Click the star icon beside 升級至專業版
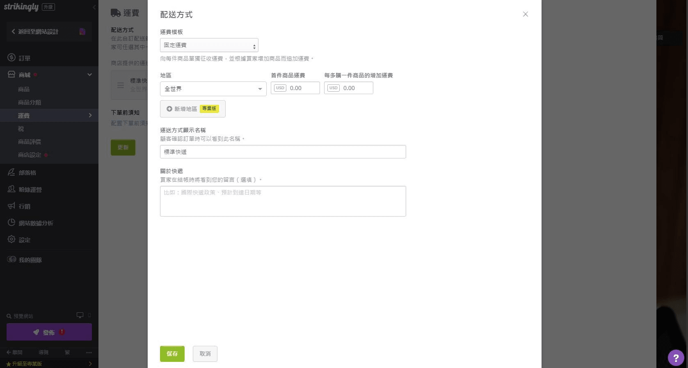The height and width of the screenshot is (368, 688). (9, 364)
